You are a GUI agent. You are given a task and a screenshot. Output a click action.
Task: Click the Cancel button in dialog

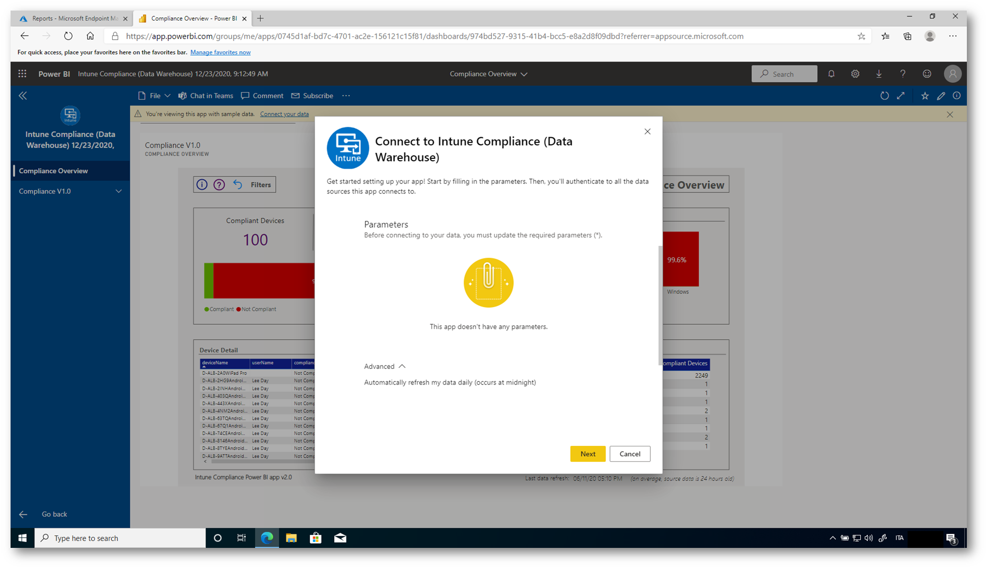tap(630, 454)
